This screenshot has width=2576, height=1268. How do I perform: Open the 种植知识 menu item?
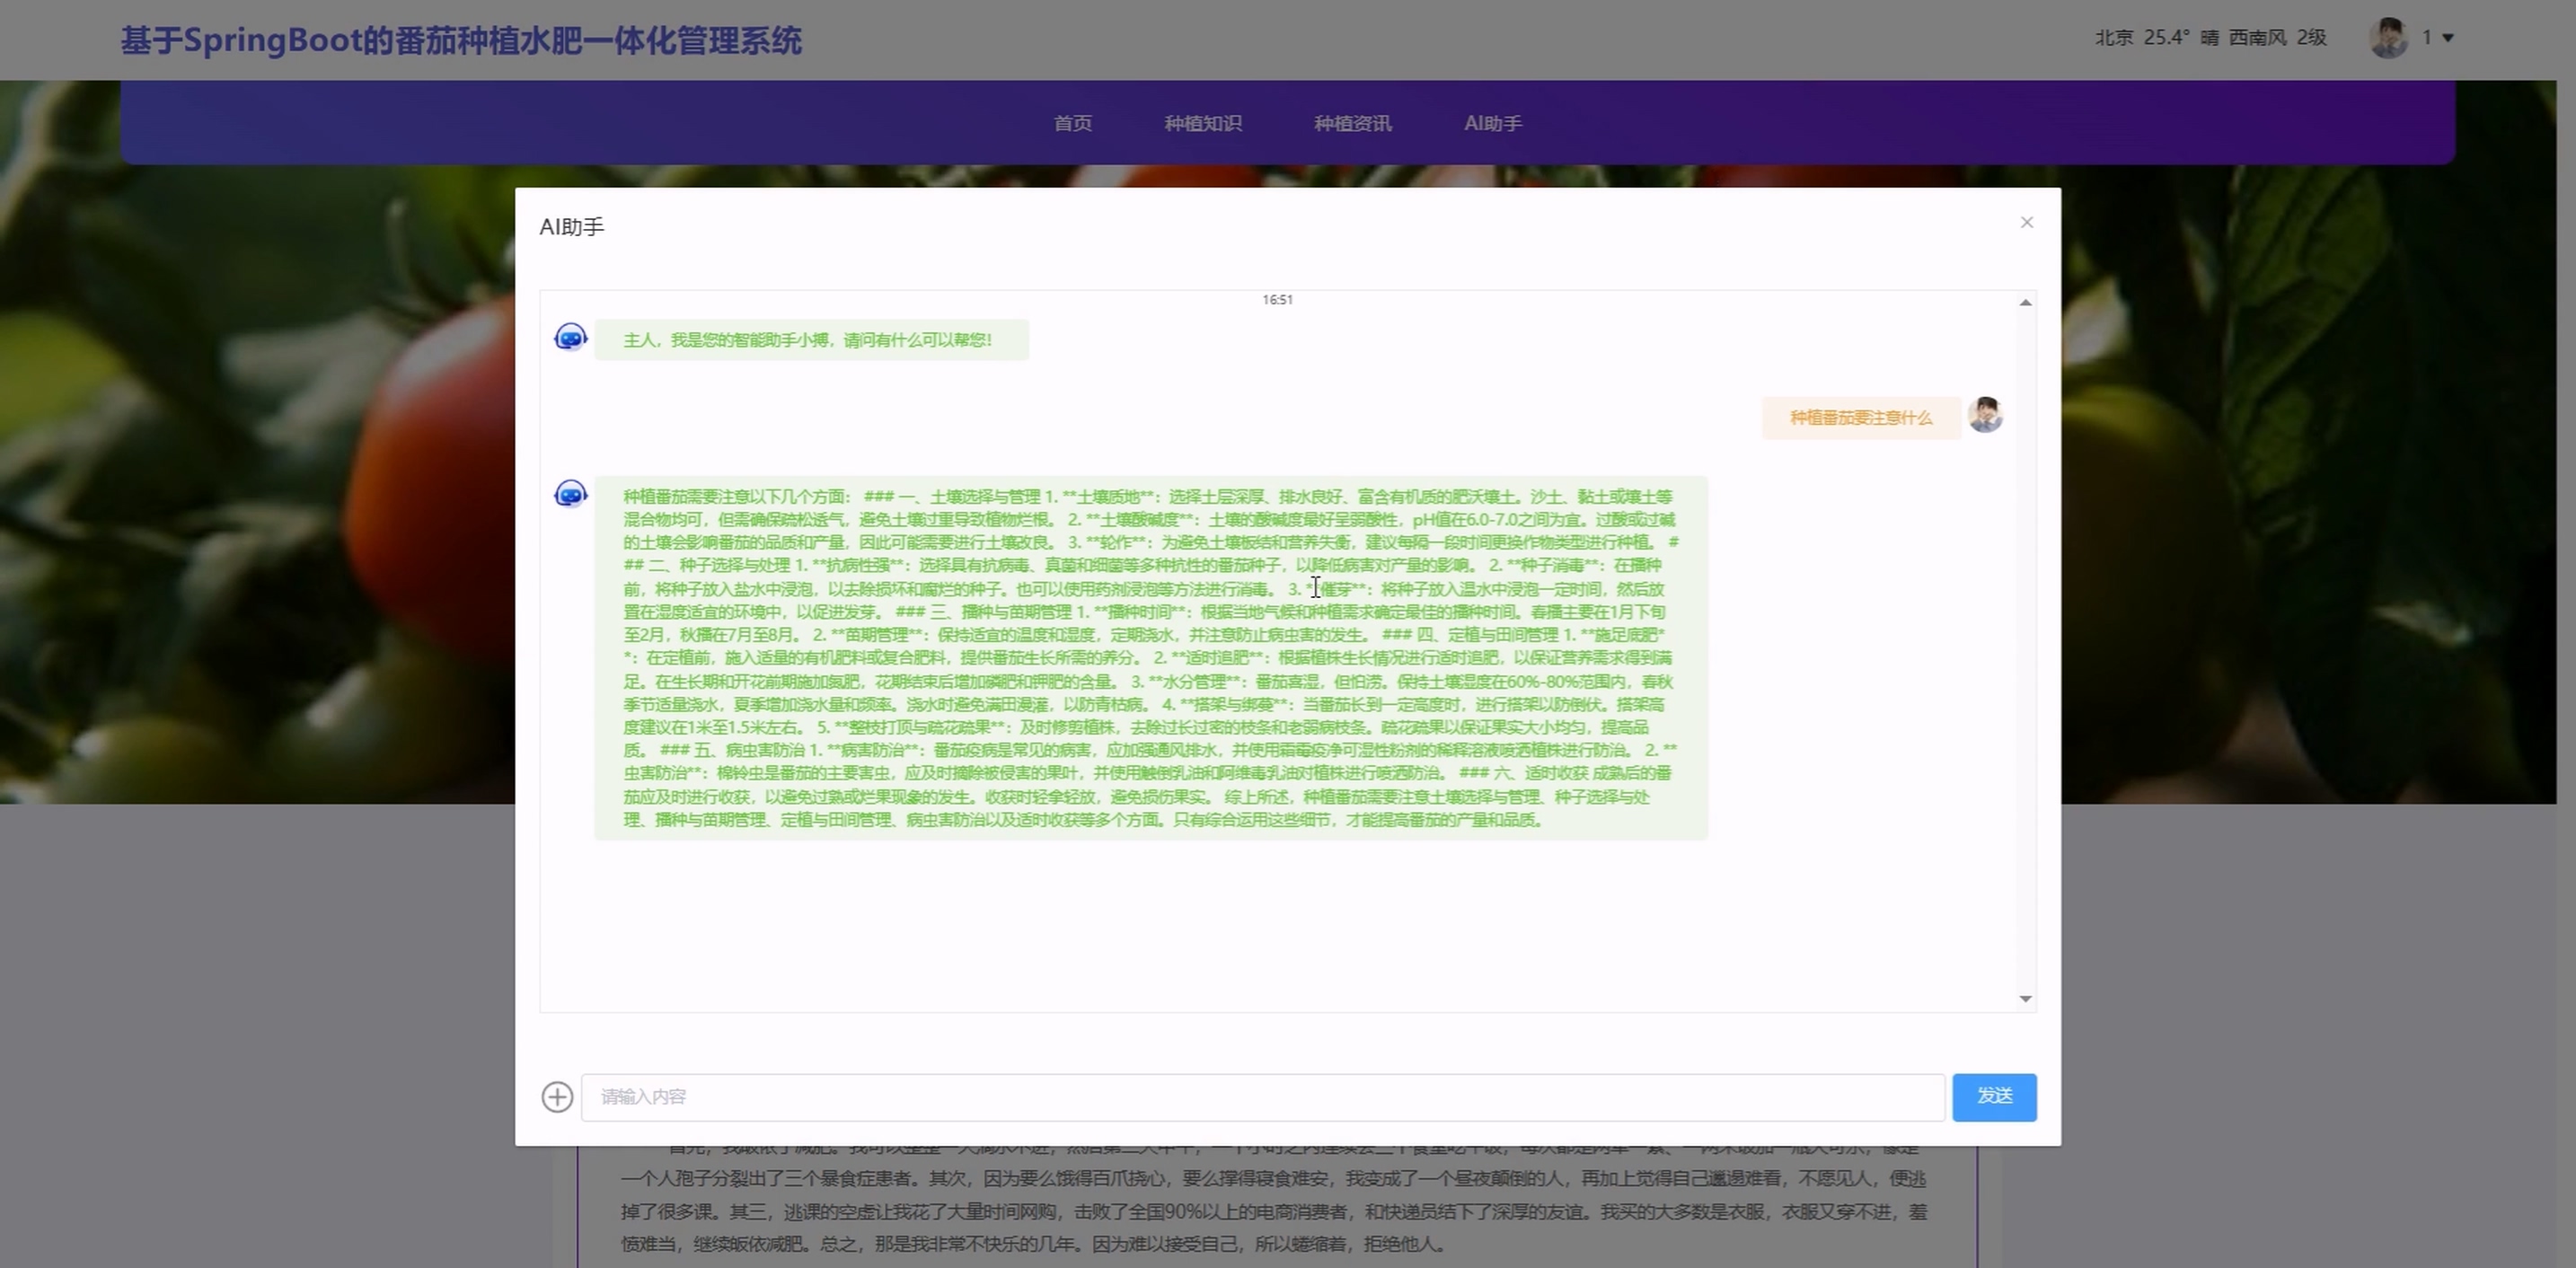click(1202, 123)
